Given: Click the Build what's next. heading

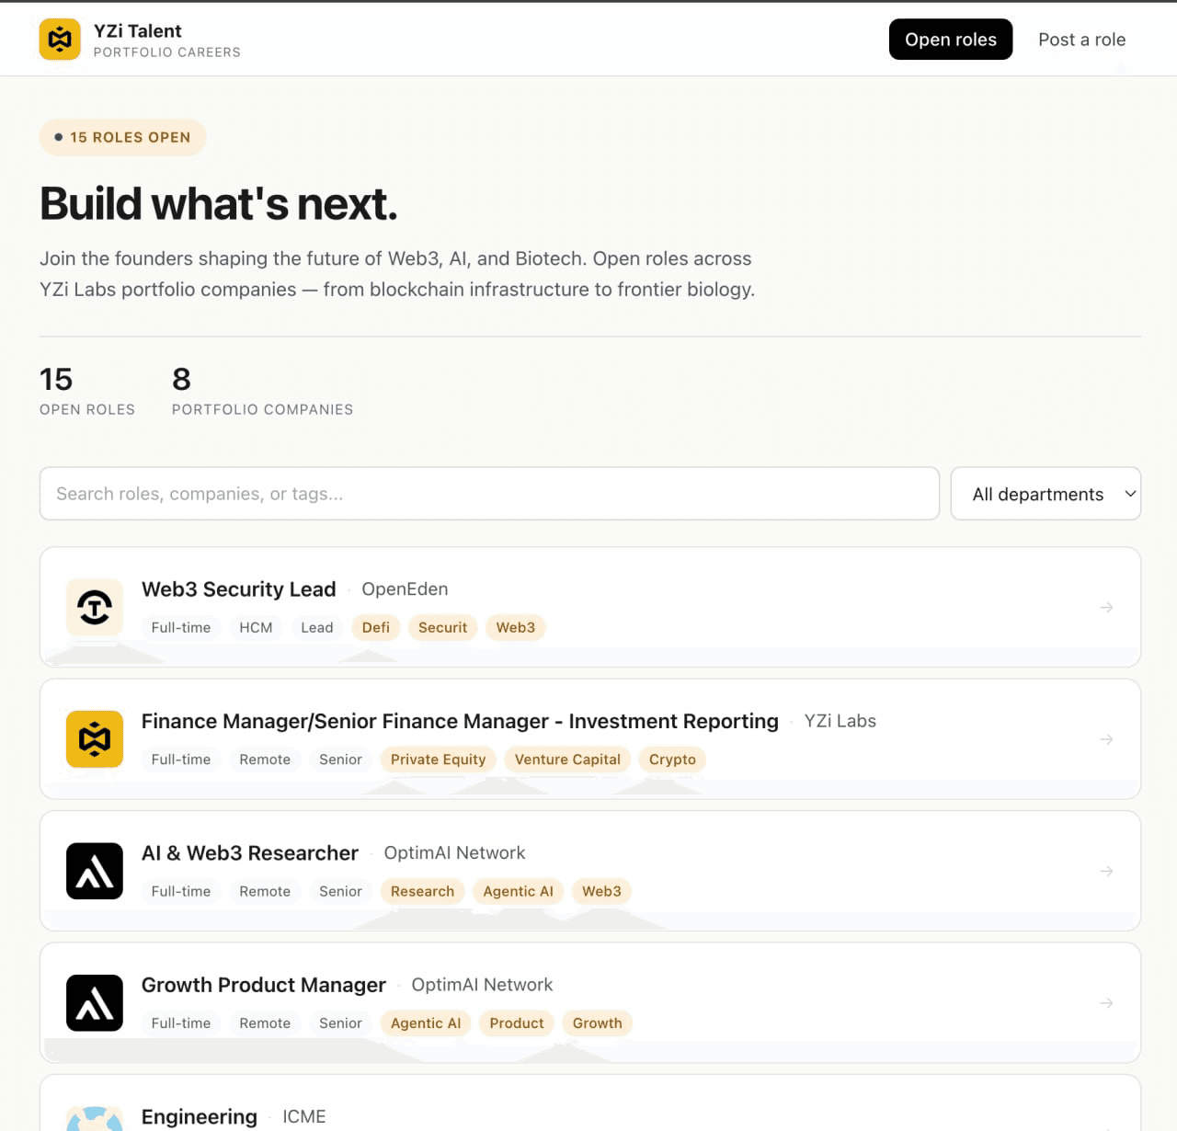Looking at the screenshot, I should pyautogui.click(x=219, y=203).
